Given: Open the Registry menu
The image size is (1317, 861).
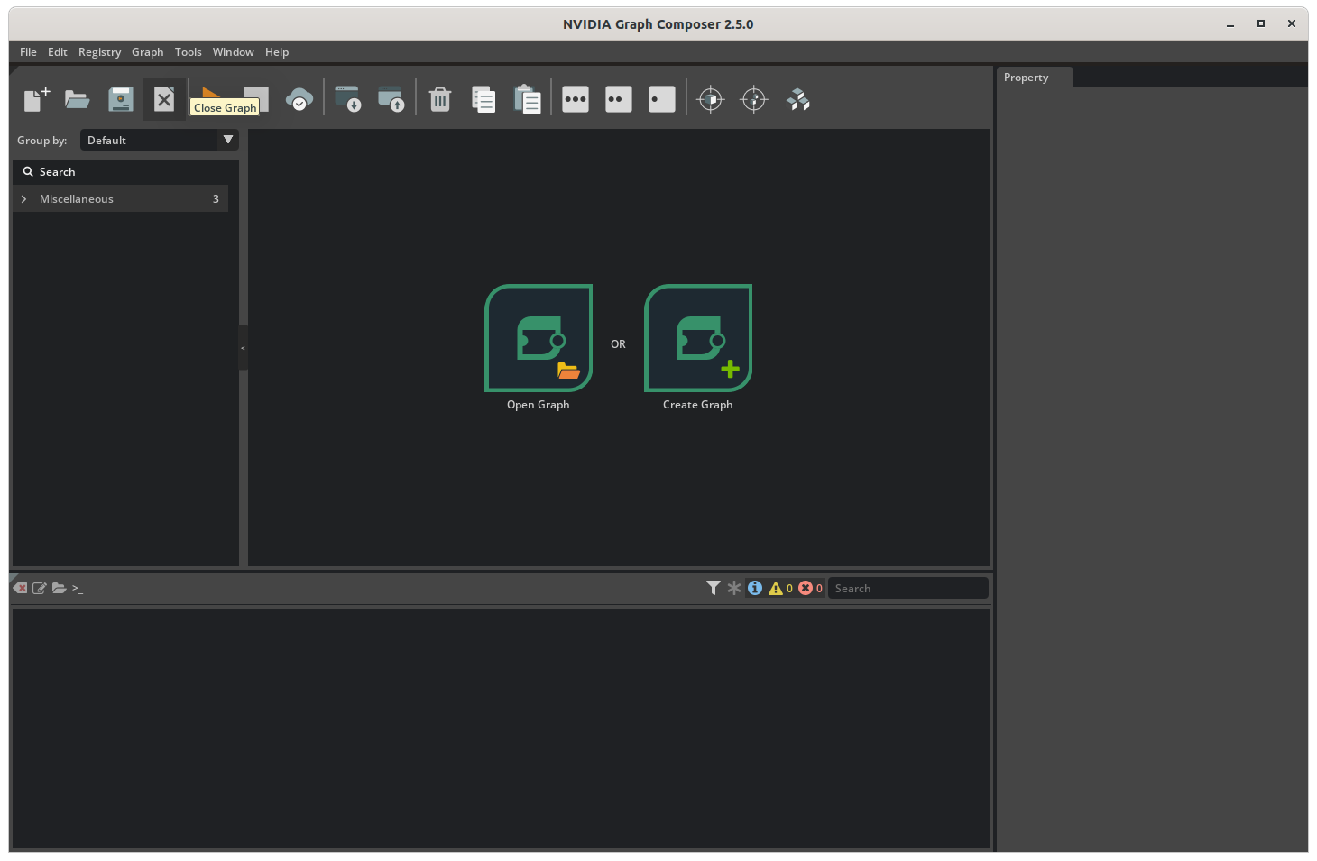Looking at the screenshot, I should point(99,52).
